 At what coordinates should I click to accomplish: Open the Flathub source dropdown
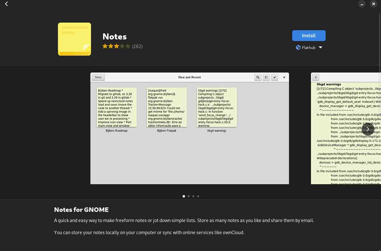pyautogui.click(x=309, y=48)
